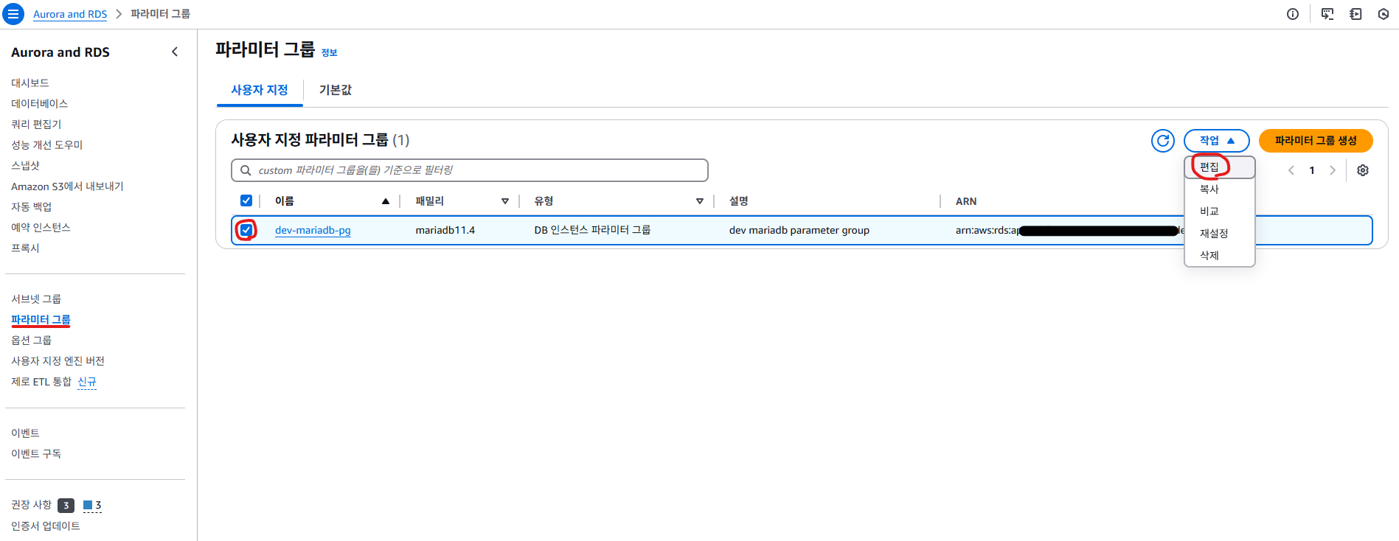The image size is (1399, 541).
Task: Switch to the 사용자 지정 tab
Action: click(x=260, y=90)
